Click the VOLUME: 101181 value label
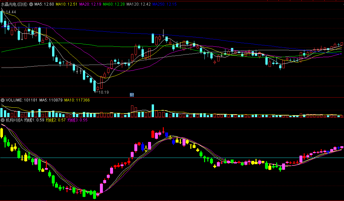The width and height of the screenshot is (344, 201). pyautogui.click(x=22, y=100)
